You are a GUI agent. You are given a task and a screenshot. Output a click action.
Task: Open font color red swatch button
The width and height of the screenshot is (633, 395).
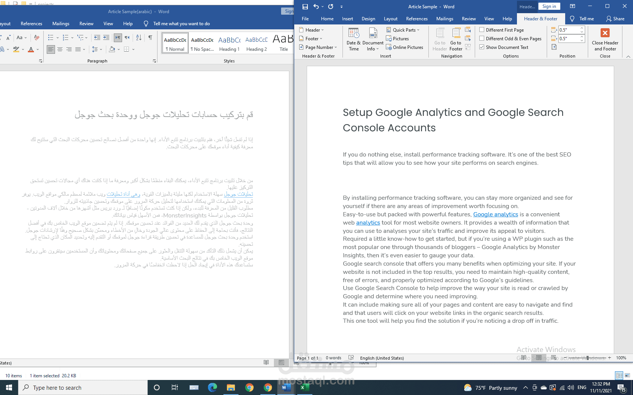[31, 49]
